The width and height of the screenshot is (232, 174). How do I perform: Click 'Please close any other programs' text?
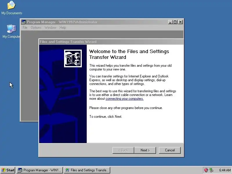tap(126, 108)
